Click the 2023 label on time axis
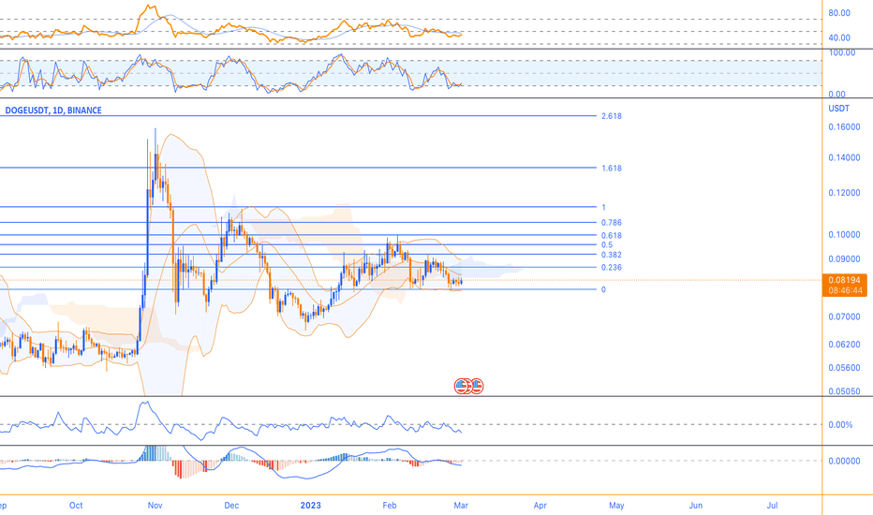The width and height of the screenshot is (873, 515). pos(311,506)
